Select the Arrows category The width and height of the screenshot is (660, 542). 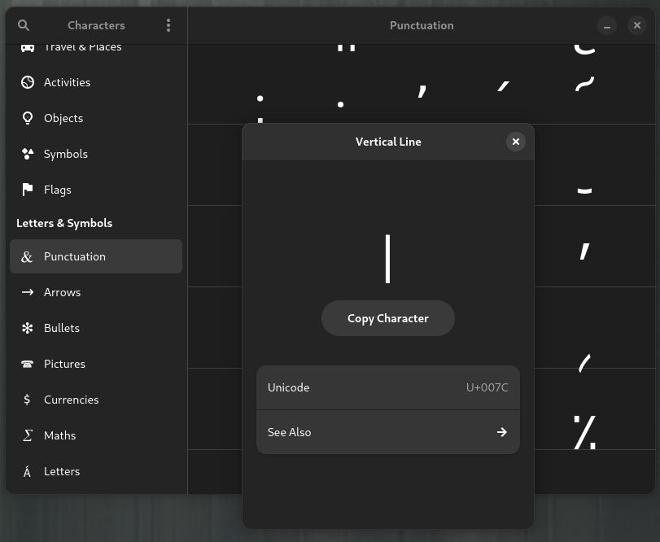tap(96, 292)
